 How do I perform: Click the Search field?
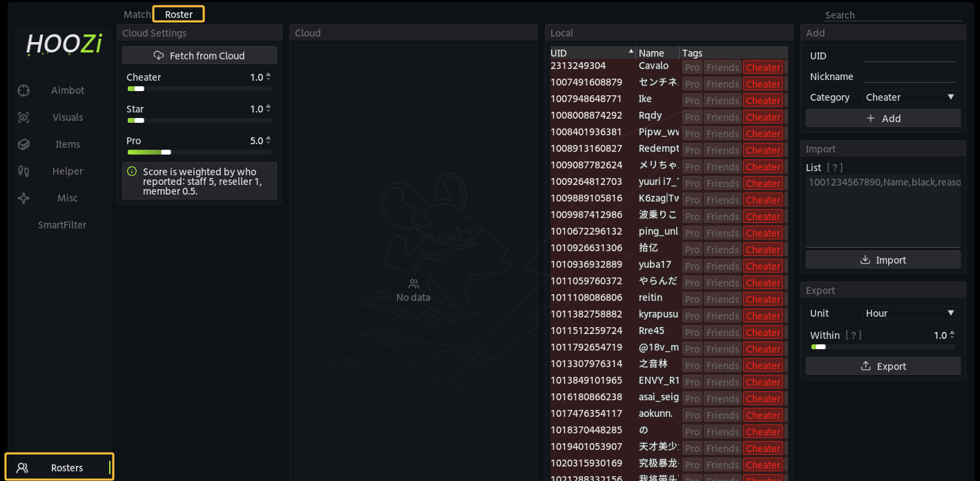pos(892,14)
